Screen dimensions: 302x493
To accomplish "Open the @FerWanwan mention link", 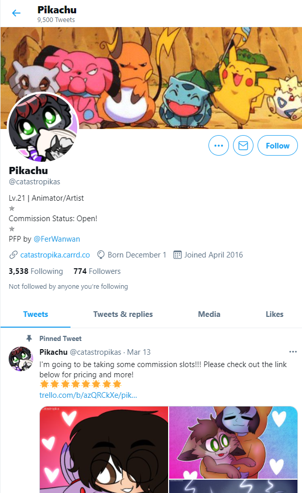I will (57, 239).
